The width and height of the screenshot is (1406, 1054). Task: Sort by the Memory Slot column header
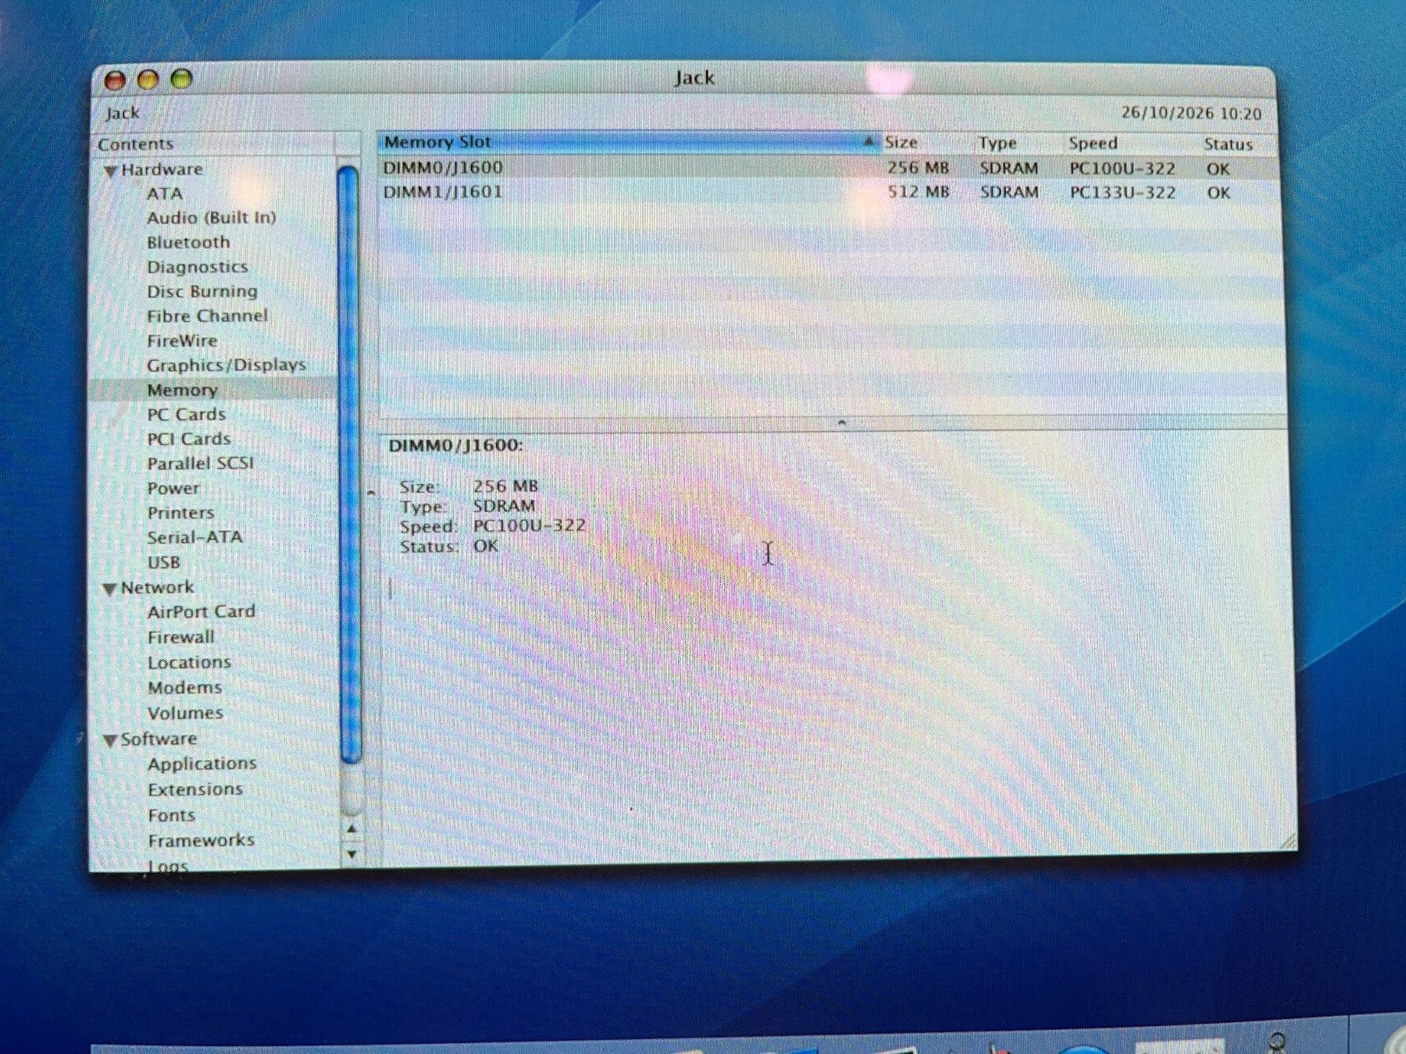coord(629,142)
